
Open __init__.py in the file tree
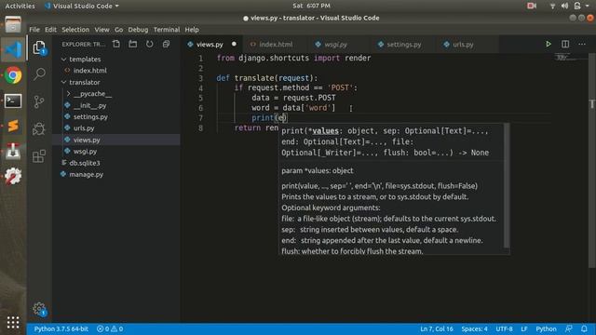pos(89,105)
